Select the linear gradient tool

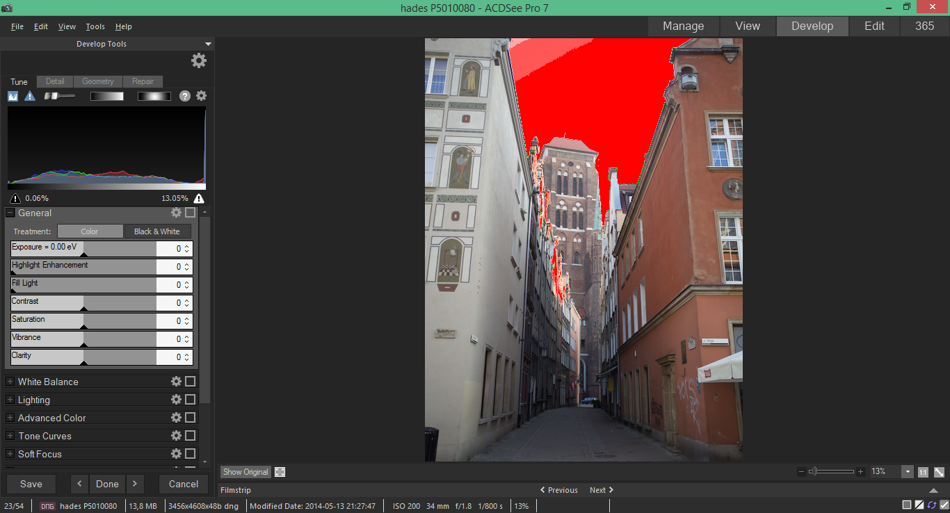click(107, 96)
